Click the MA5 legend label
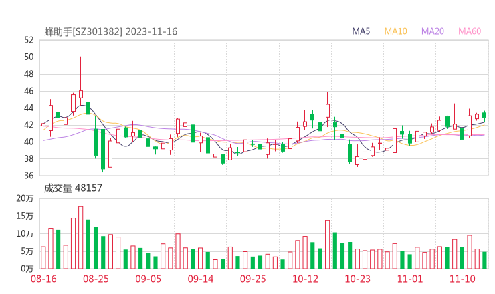 coord(361,31)
